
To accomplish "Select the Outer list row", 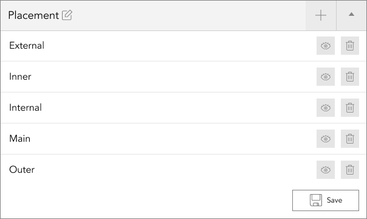I will click(x=184, y=170).
